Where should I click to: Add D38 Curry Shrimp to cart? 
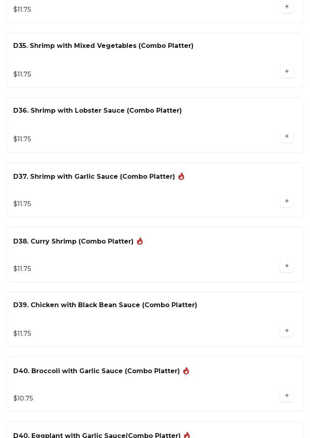pyautogui.click(x=287, y=266)
